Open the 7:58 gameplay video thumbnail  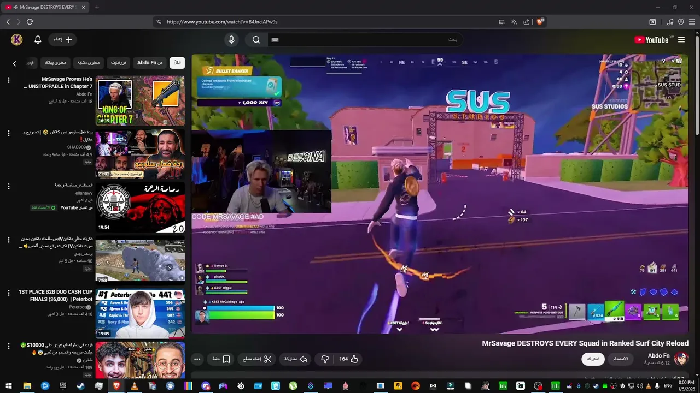[140, 261]
